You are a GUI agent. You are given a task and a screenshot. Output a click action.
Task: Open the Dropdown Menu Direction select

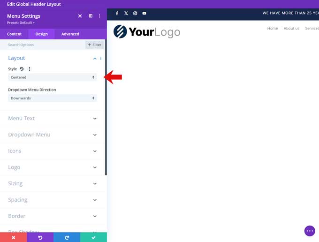(53, 98)
